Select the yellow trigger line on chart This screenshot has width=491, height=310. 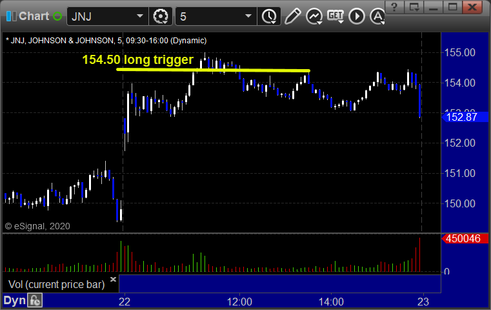tap(213, 70)
